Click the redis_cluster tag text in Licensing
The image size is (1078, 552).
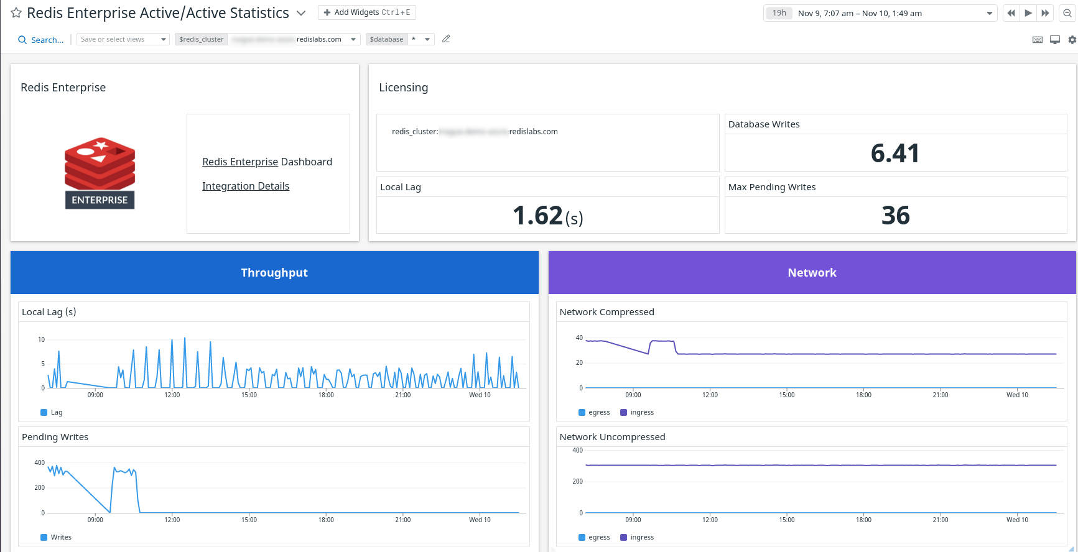click(x=475, y=132)
